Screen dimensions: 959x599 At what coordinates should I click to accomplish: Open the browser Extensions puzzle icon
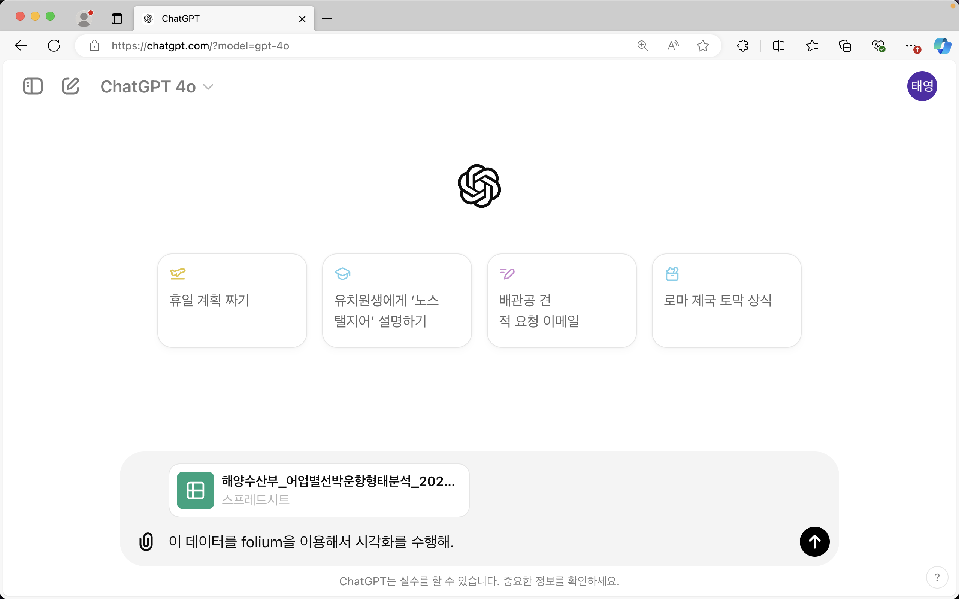[742, 46]
